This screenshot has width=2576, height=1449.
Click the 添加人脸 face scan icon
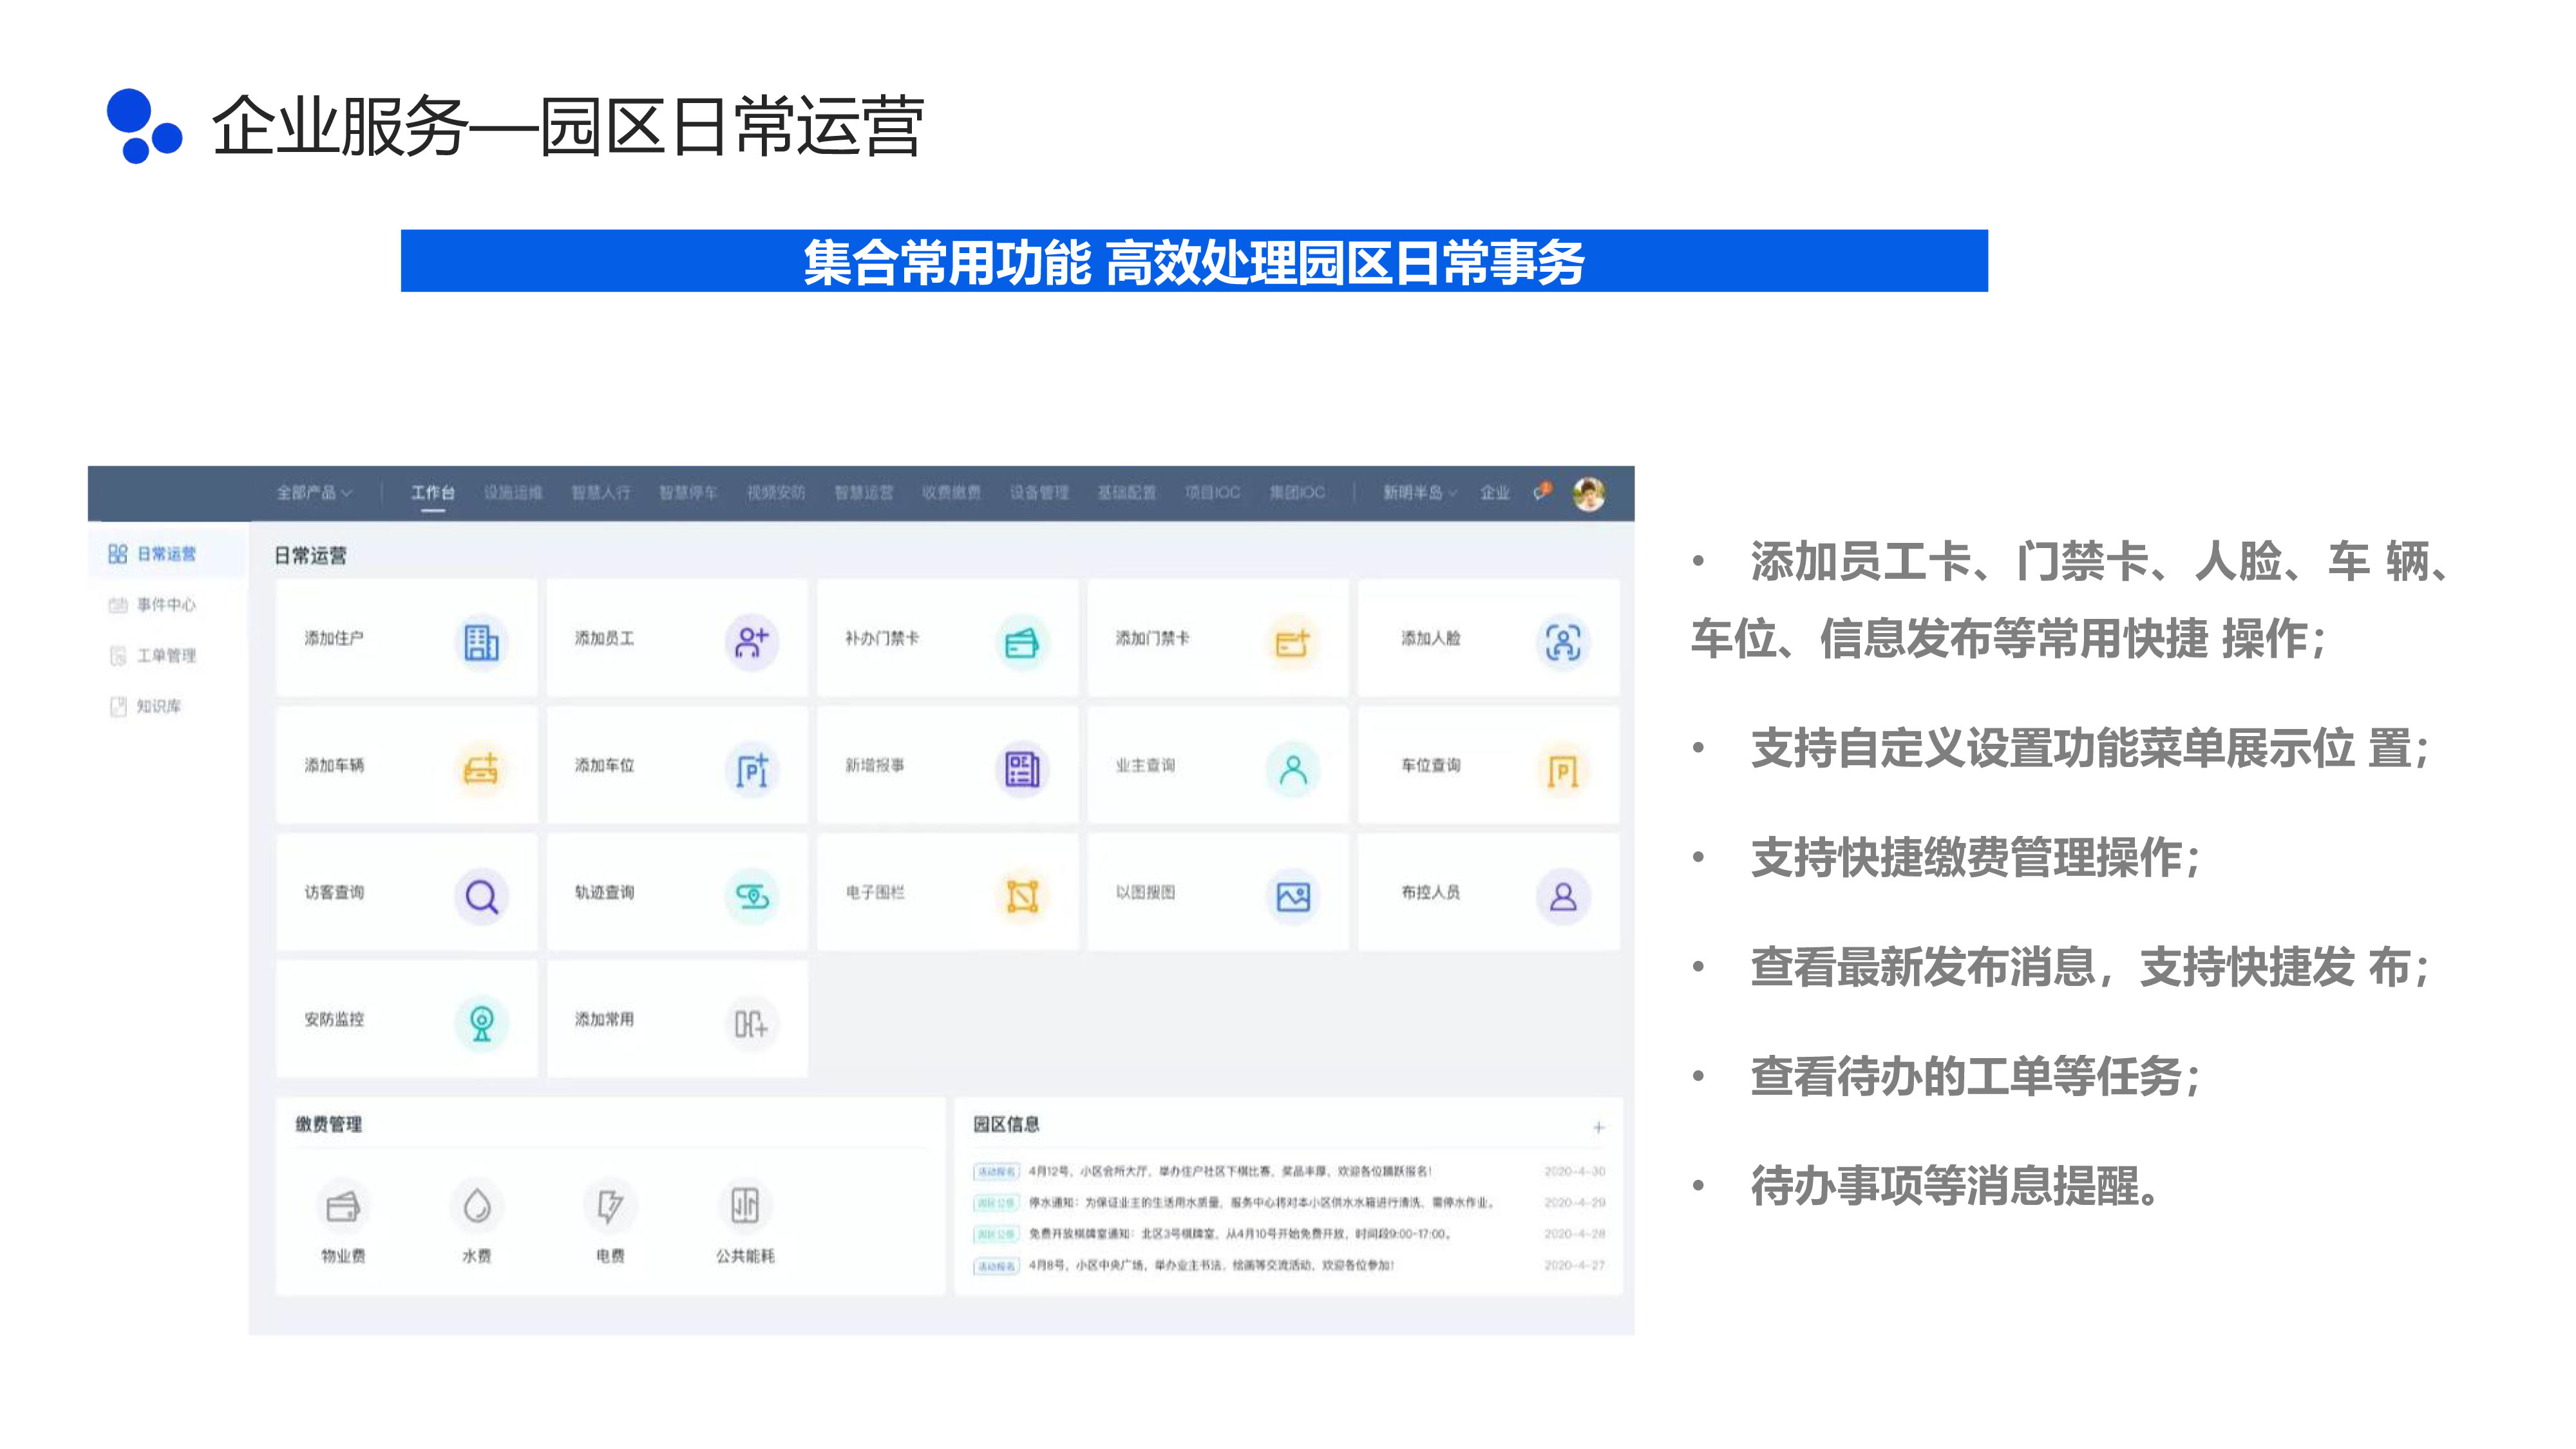pyautogui.click(x=1563, y=642)
